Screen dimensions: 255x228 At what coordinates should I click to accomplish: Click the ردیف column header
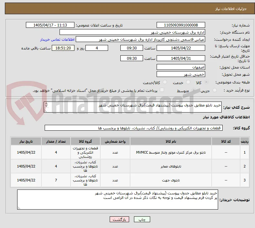(x=245, y=141)
